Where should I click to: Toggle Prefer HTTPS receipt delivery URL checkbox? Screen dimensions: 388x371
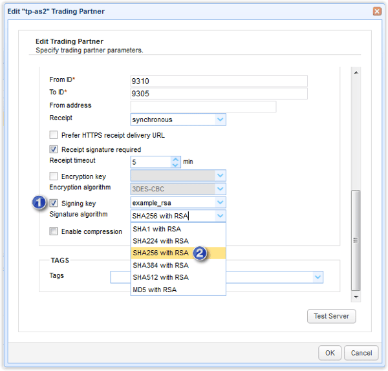[54, 136]
